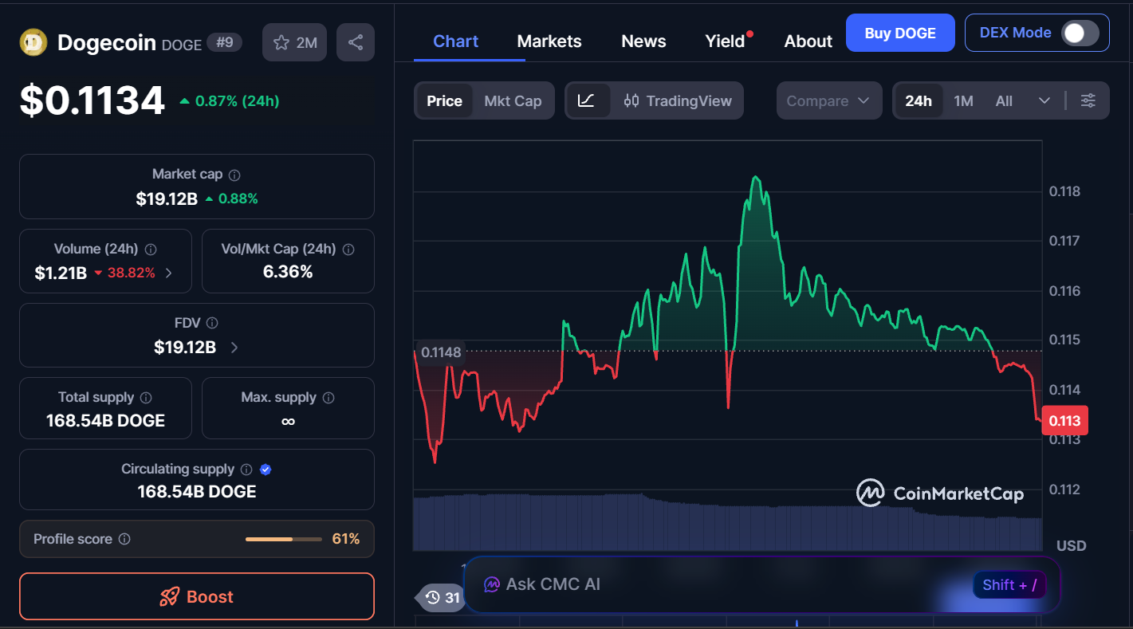The width and height of the screenshot is (1133, 629).
Task: Select the Price toggle
Action: 443,100
